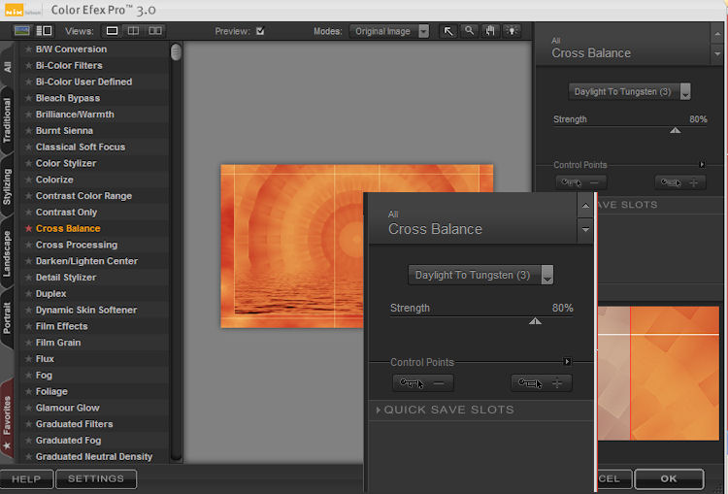728x494 pixels.
Task: Open Daylight To Tungsten dropdown in enlarged panel
Action: point(480,276)
